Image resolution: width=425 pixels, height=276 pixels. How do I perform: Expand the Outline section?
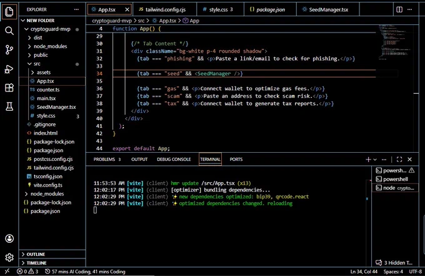point(52,254)
